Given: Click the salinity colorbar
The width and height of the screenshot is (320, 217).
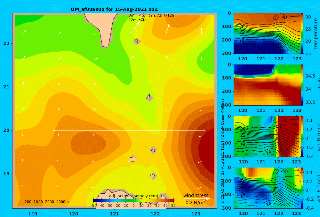Looking at the screenshot, I should (302, 85).
